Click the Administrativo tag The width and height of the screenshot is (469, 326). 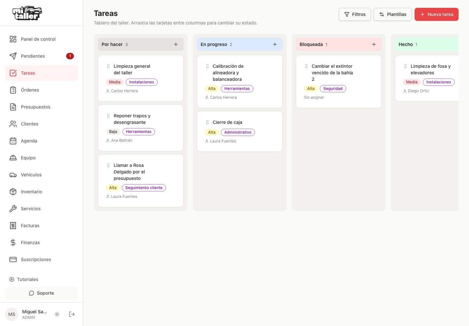click(238, 132)
